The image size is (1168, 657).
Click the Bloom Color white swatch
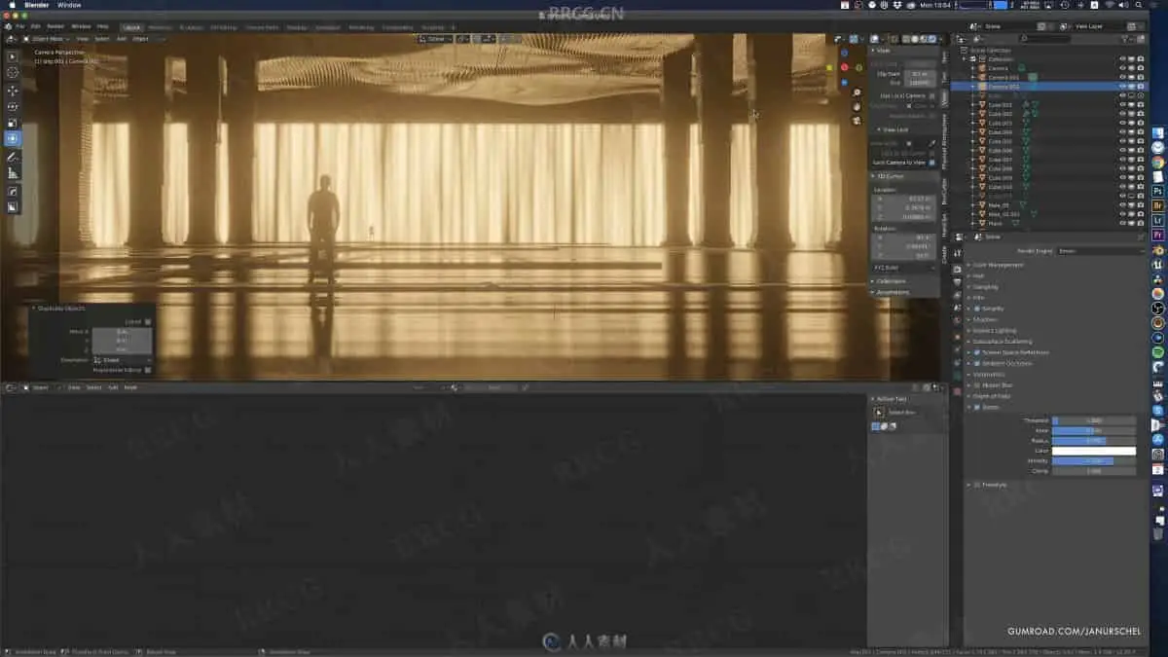point(1093,451)
